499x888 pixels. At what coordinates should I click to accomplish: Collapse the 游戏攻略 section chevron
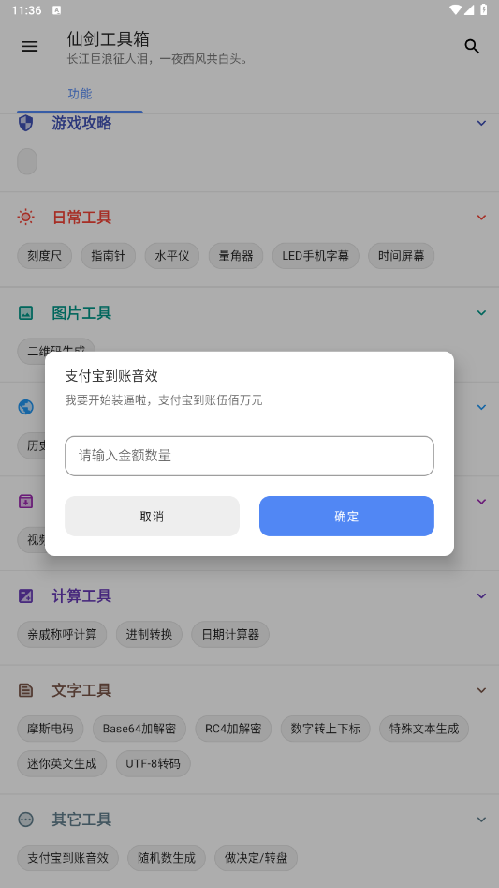[x=481, y=123]
